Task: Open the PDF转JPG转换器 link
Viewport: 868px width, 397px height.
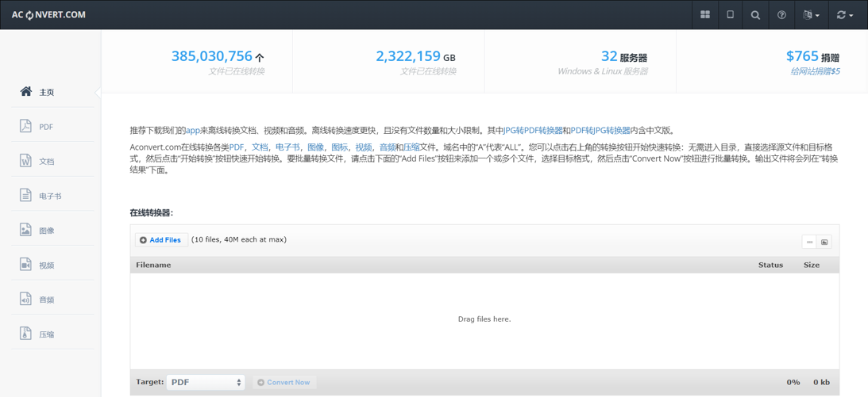Action: click(600, 131)
